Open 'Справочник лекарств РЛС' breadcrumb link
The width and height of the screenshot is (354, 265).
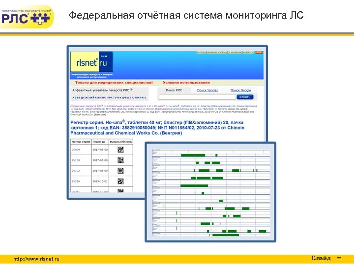click(x=87, y=106)
